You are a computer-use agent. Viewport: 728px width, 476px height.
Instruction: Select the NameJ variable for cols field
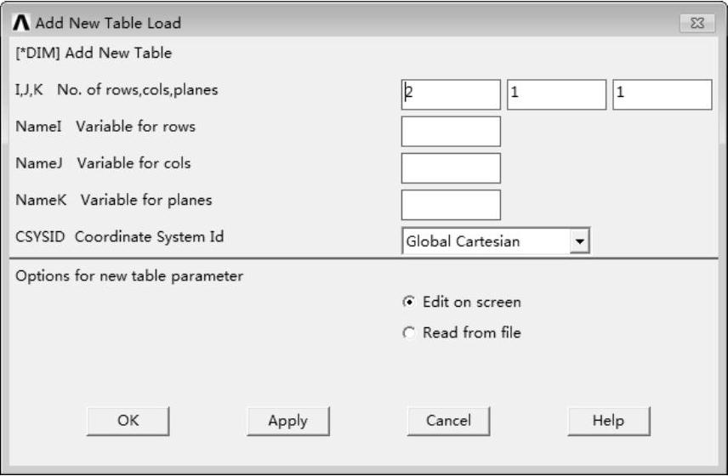[451, 168]
